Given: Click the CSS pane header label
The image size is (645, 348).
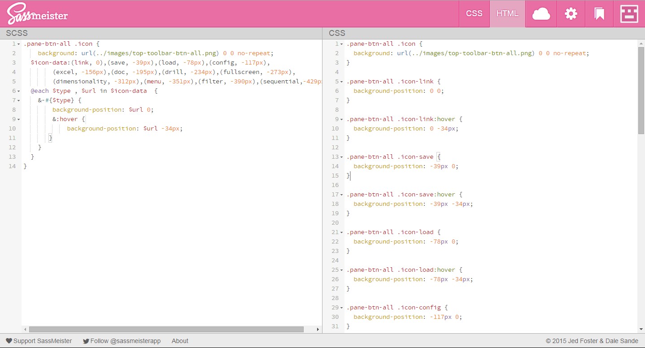Looking at the screenshot, I should point(337,33).
